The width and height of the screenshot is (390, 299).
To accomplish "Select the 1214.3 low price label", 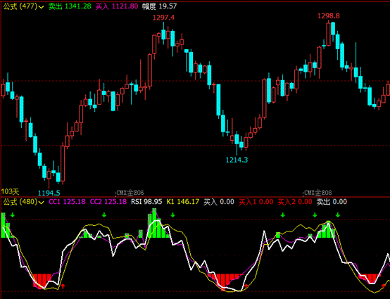I will coord(237,160).
